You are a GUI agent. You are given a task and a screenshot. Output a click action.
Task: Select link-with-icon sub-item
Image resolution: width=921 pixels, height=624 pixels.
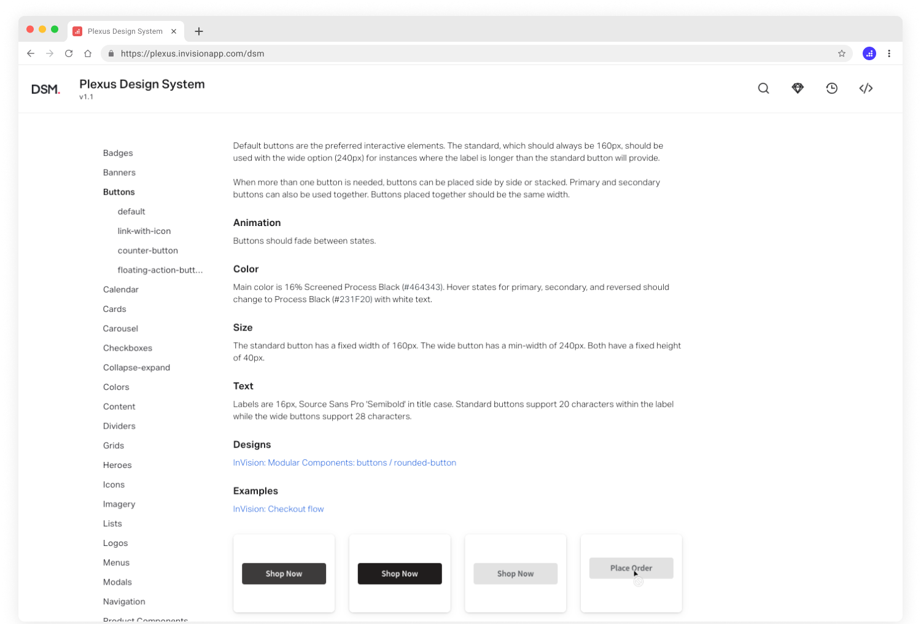point(144,231)
